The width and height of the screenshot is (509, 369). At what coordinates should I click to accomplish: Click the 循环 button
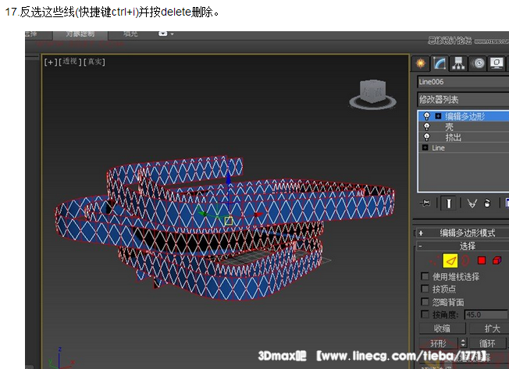488,343
